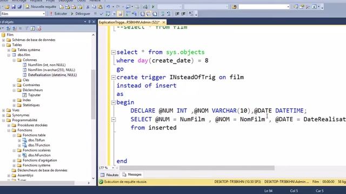Collapse the 'select * from sys.objects' block
Image resolution: width=346 pixels, height=194 pixels.
click(114, 52)
